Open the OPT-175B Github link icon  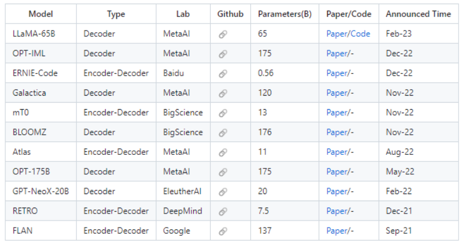coord(223,172)
